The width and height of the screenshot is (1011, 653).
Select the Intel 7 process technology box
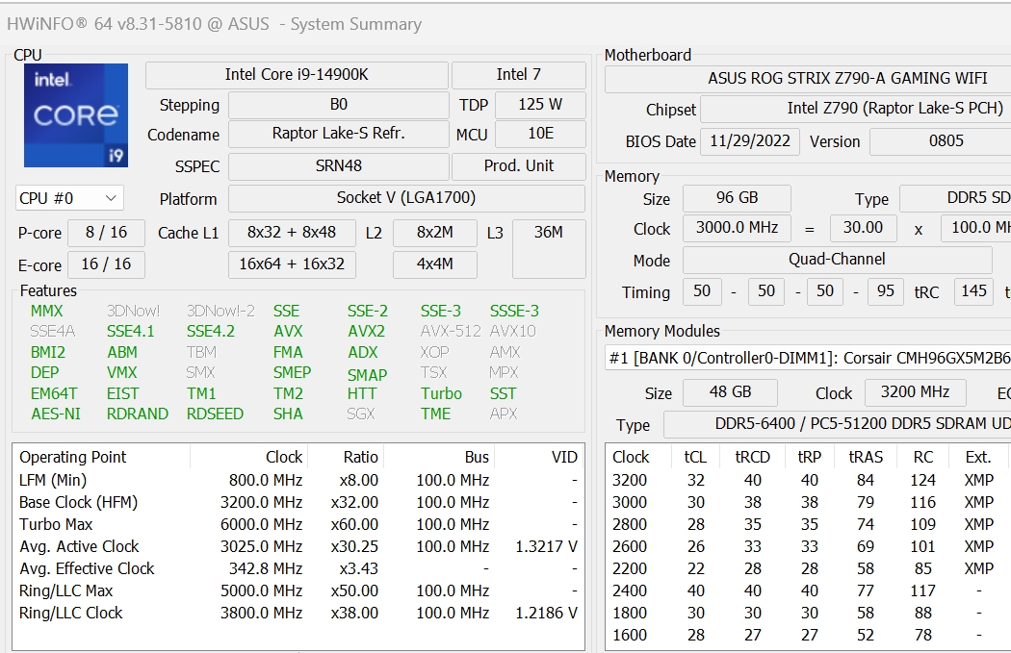(x=518, y=75)
